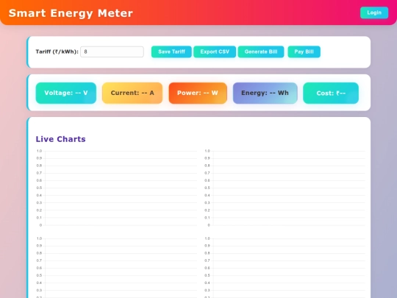The height and width of the screenshot is (298, 397).
Task: Click the Tariff (₹/kWh) label
Action: (57, 52)
